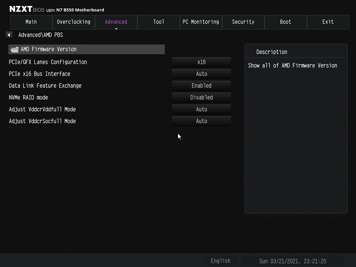Click the Show all of AMD Firmware Version text
The image size is (356, 267).
click(x=293, y=66)
